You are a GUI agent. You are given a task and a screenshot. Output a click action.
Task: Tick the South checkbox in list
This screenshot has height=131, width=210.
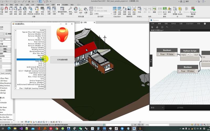pyautogui.click(x=45, y=30)
